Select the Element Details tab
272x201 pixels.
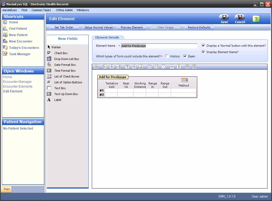(x=107, y=37)
